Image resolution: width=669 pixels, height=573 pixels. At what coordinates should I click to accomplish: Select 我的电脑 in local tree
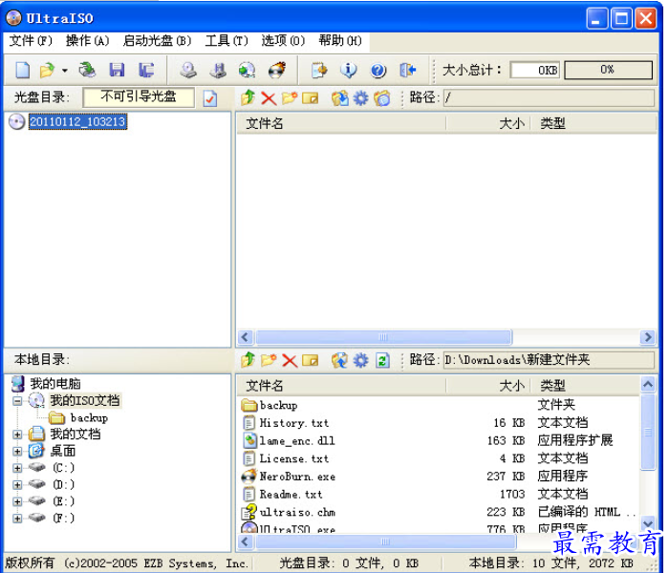coord(55,384)
